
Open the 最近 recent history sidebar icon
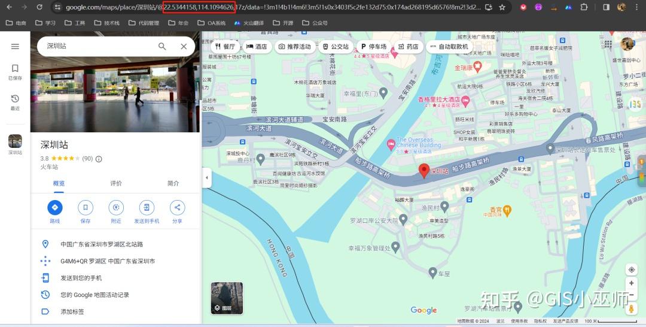coord(15,102)
